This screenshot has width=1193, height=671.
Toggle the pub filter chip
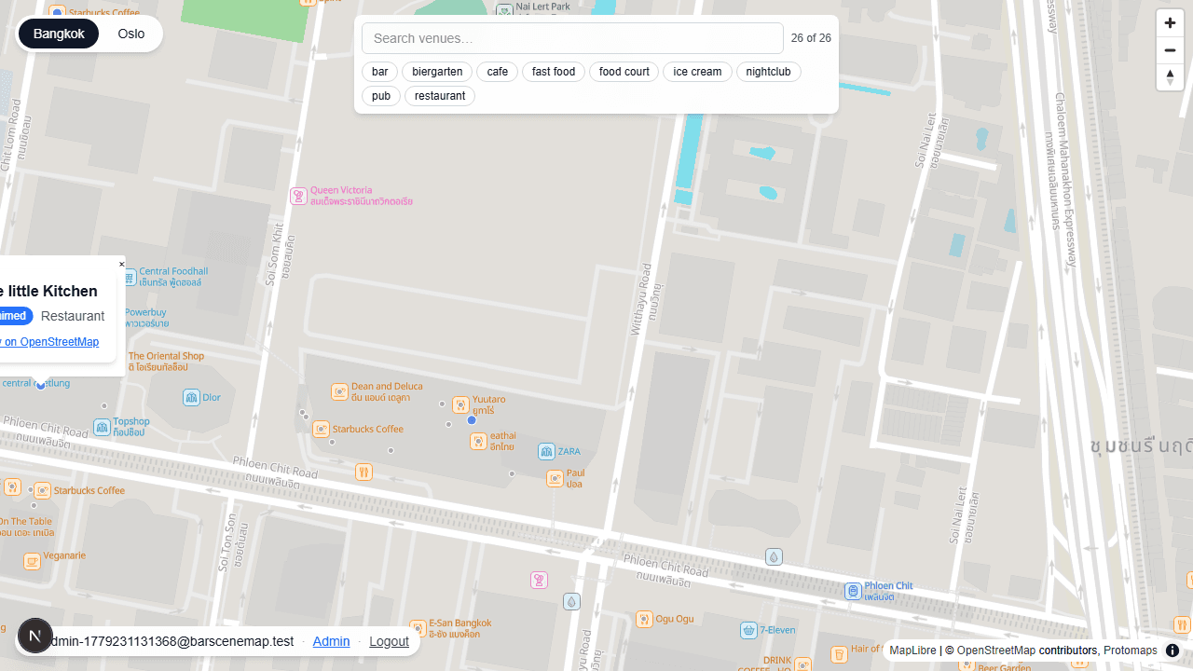click(x=381, y=96)
